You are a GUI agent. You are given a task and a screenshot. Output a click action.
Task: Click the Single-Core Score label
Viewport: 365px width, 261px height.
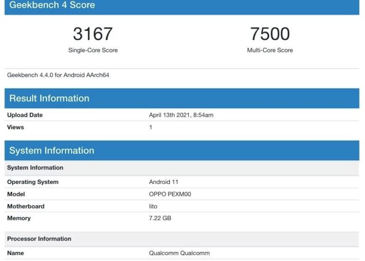point(93,50)
